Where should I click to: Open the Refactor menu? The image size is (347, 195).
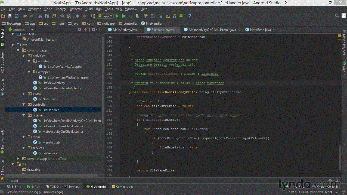tap(76, 9)
